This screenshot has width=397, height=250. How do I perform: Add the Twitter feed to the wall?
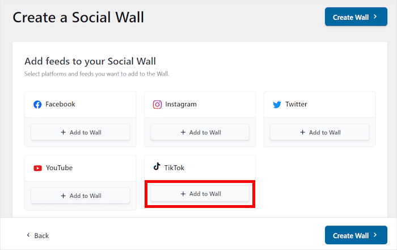click(319, 132)
